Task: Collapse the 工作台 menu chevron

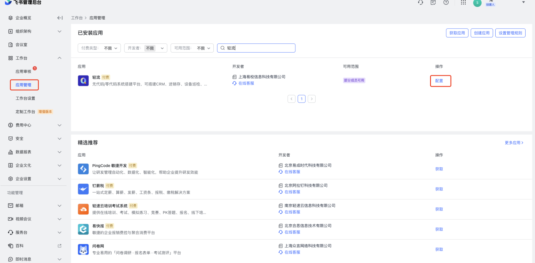Action: click(x=60, y=58)
